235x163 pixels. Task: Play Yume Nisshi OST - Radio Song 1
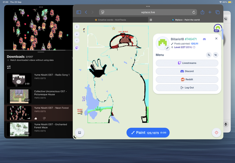(x=39, y=80)
